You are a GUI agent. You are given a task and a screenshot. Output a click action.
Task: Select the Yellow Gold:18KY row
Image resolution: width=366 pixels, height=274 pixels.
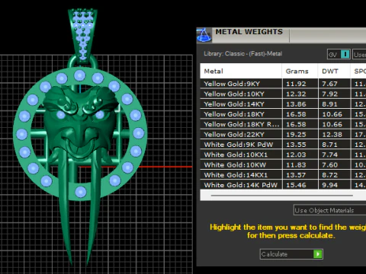click(x=283, y=114)
